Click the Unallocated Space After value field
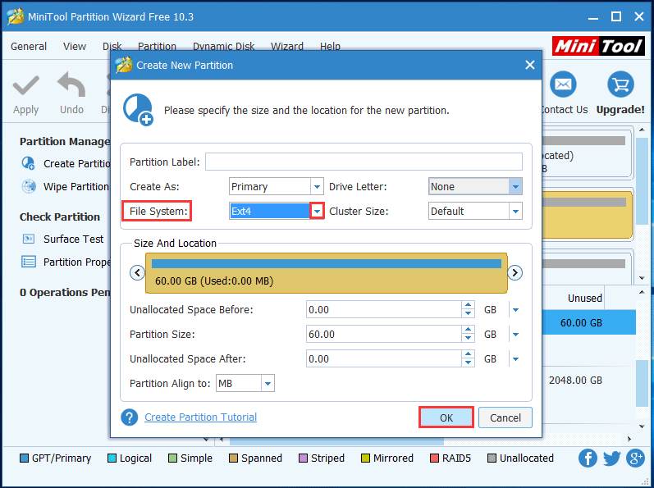Viewport: 654px width, 488px height. point(384,358)
